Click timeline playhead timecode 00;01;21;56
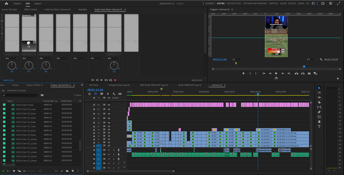Viewport: 344px width, 175px height. click(95, 90)
